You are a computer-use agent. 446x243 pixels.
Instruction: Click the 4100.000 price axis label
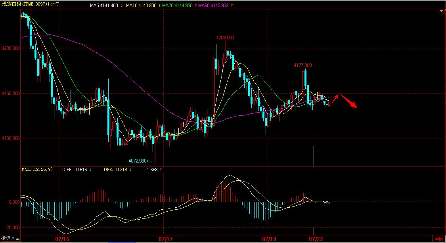[11, 138]
